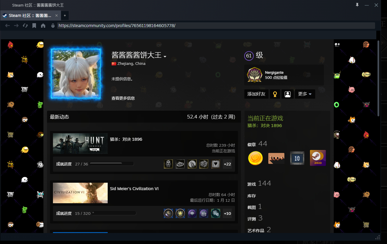Click the 总时数 239 小时 text
The image size is (387, 244).
220,145
